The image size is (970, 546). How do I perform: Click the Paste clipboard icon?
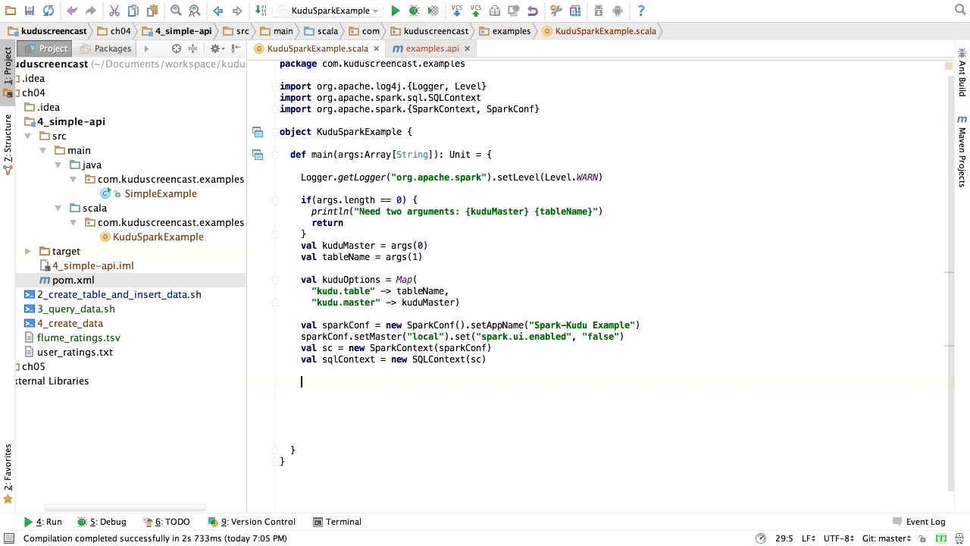tap(152, 11)
